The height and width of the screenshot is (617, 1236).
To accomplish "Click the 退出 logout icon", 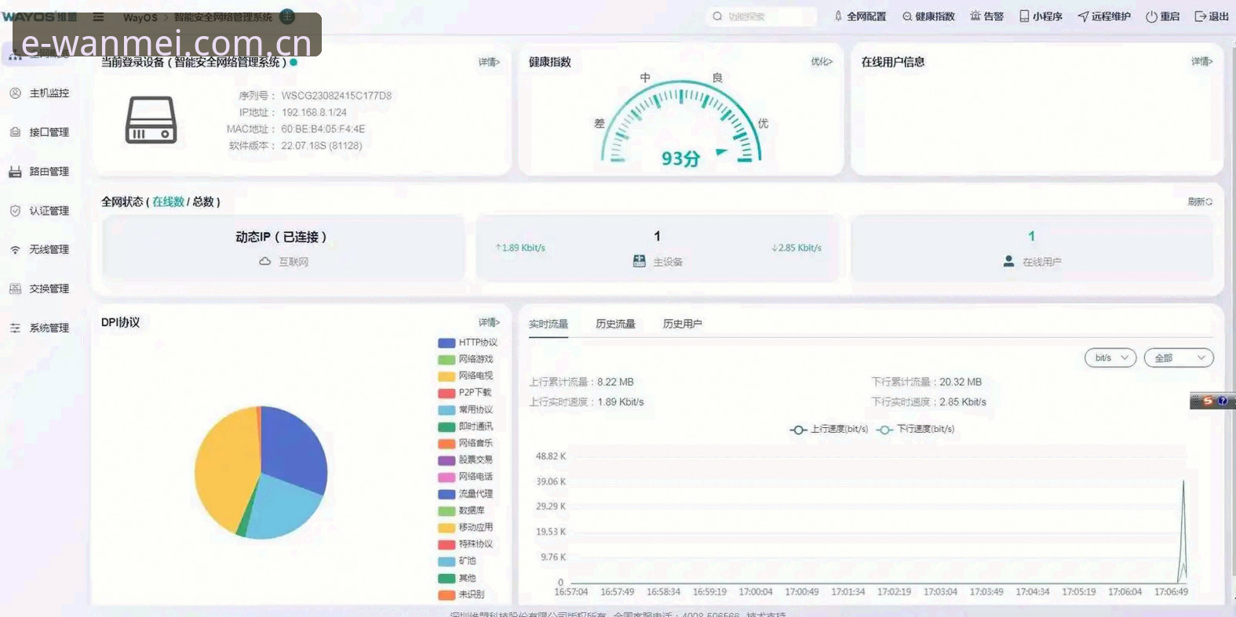I will click(x=1212, y=16).
